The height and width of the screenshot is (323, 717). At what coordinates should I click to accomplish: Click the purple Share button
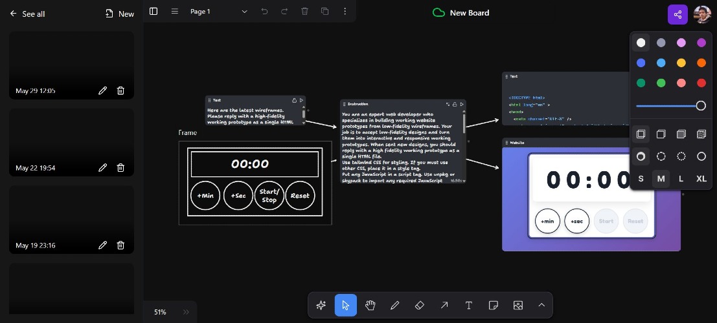tap(677, 15)
